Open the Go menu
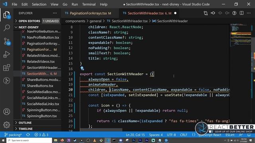Viewport: 255px width, 143px height. pos(65,4)
